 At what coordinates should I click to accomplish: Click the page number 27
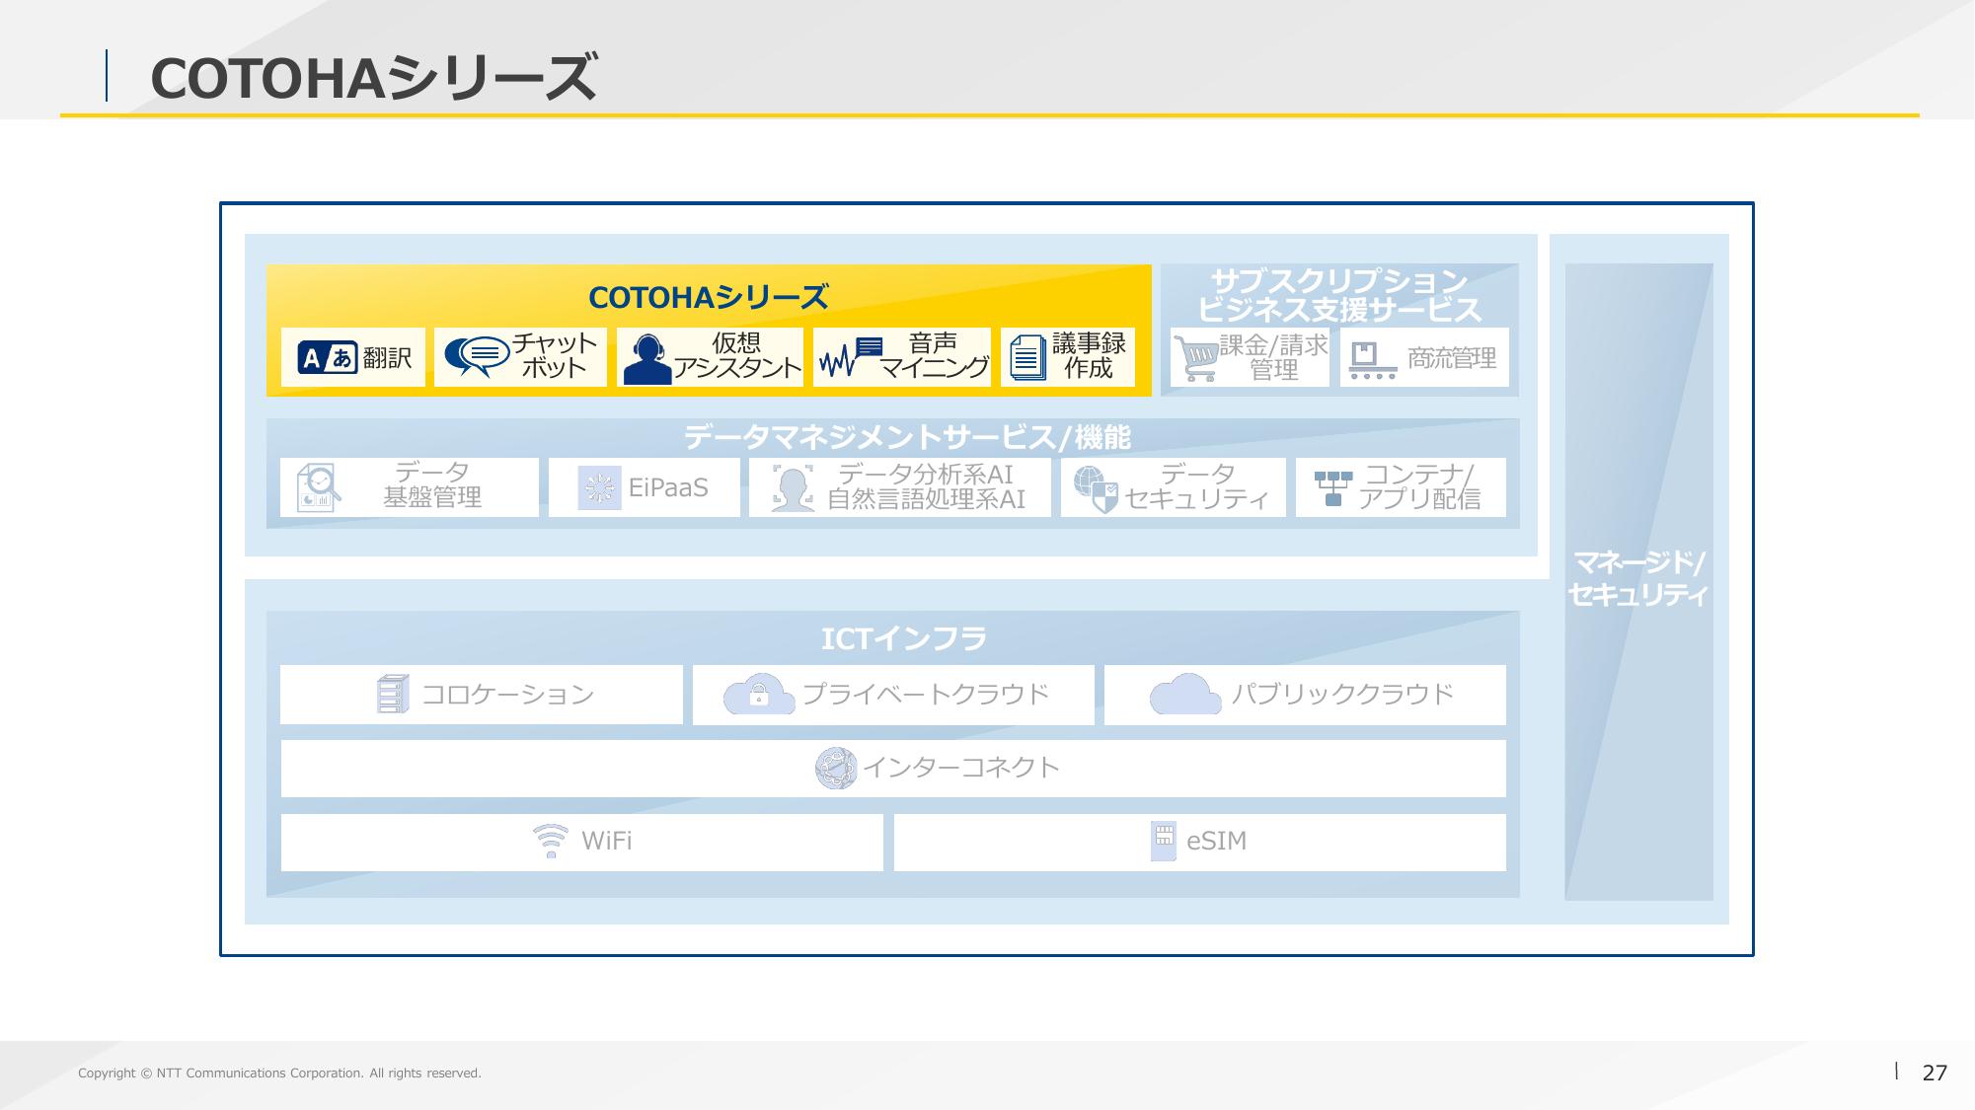pyautogui.click(x=1935, y=1073)
